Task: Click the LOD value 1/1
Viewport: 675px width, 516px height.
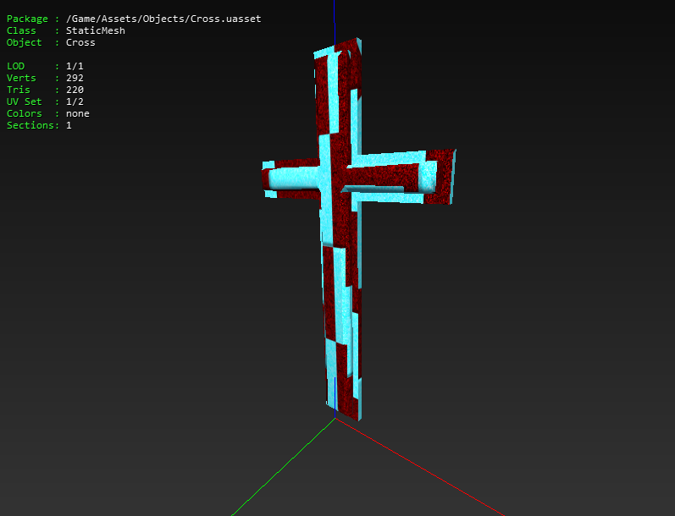Action: coord(75,66)
